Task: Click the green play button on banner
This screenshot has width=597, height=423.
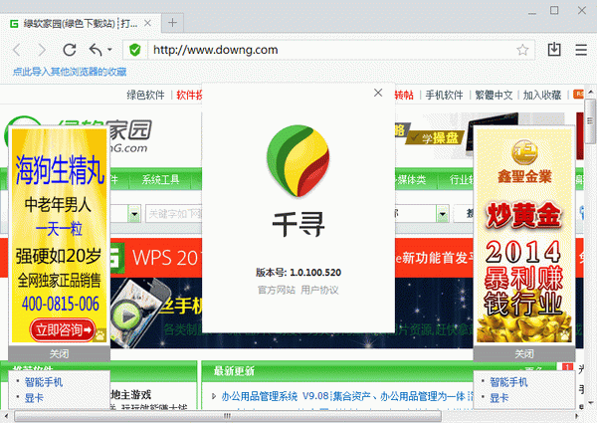Action: (126, 317)
